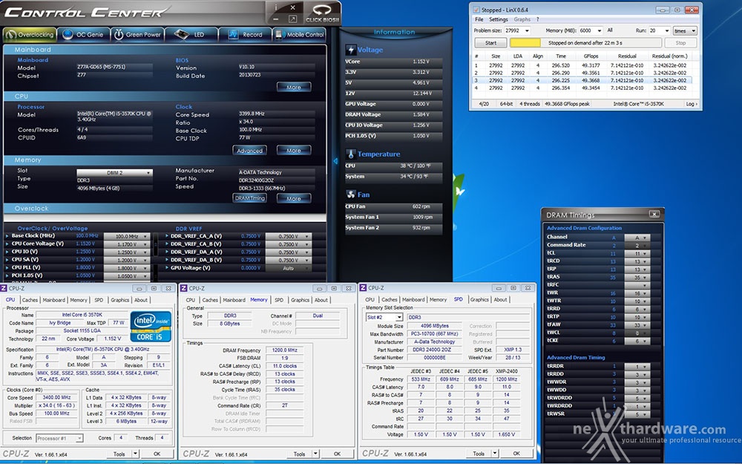
Task: Select LinX result row 1 with 49.3177 GFlops
Action: click(582, 65)
